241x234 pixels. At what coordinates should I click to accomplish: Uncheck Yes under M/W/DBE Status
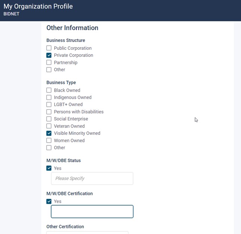click(x=49, y=168)
